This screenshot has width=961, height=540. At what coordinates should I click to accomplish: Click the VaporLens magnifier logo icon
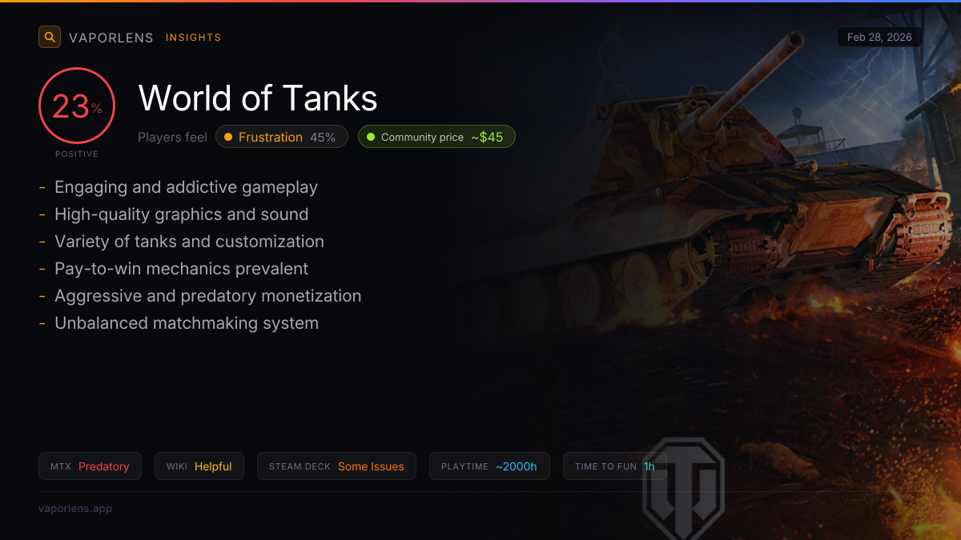[50, 37]
